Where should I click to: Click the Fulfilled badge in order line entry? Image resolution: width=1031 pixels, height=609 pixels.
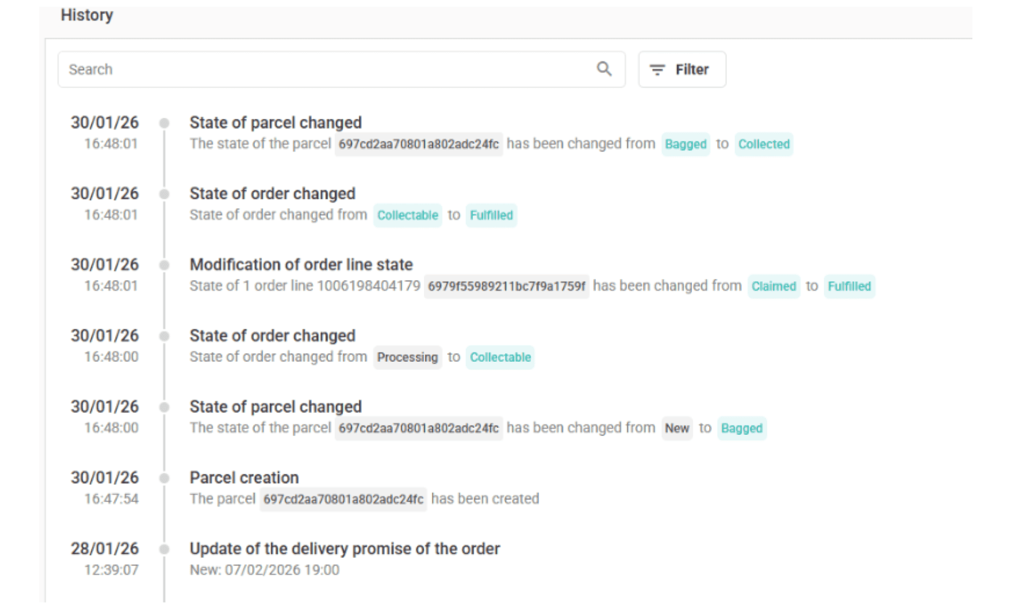coord(849,286)
